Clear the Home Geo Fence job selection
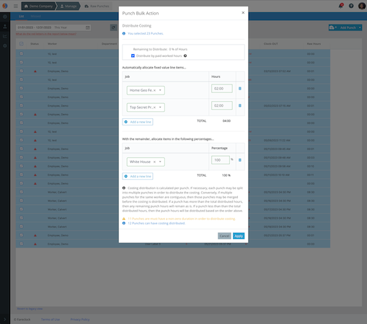The width and height of the screenshot is (367, 324). [x=154, y=90]
